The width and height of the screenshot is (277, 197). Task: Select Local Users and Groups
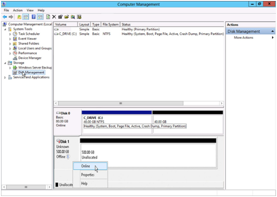click(35, 48)
